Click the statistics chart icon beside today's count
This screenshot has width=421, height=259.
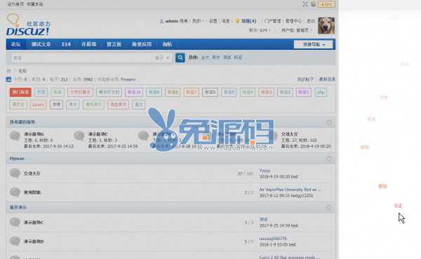point(8,79)
